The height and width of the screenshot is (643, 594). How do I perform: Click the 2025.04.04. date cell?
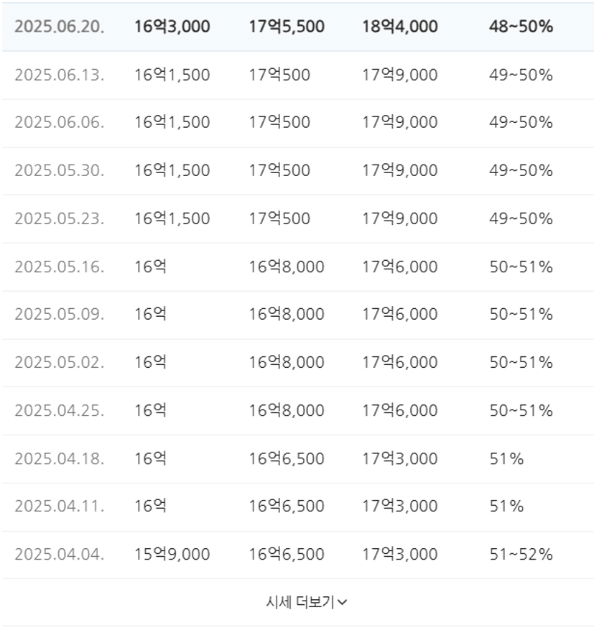point(60,555)
